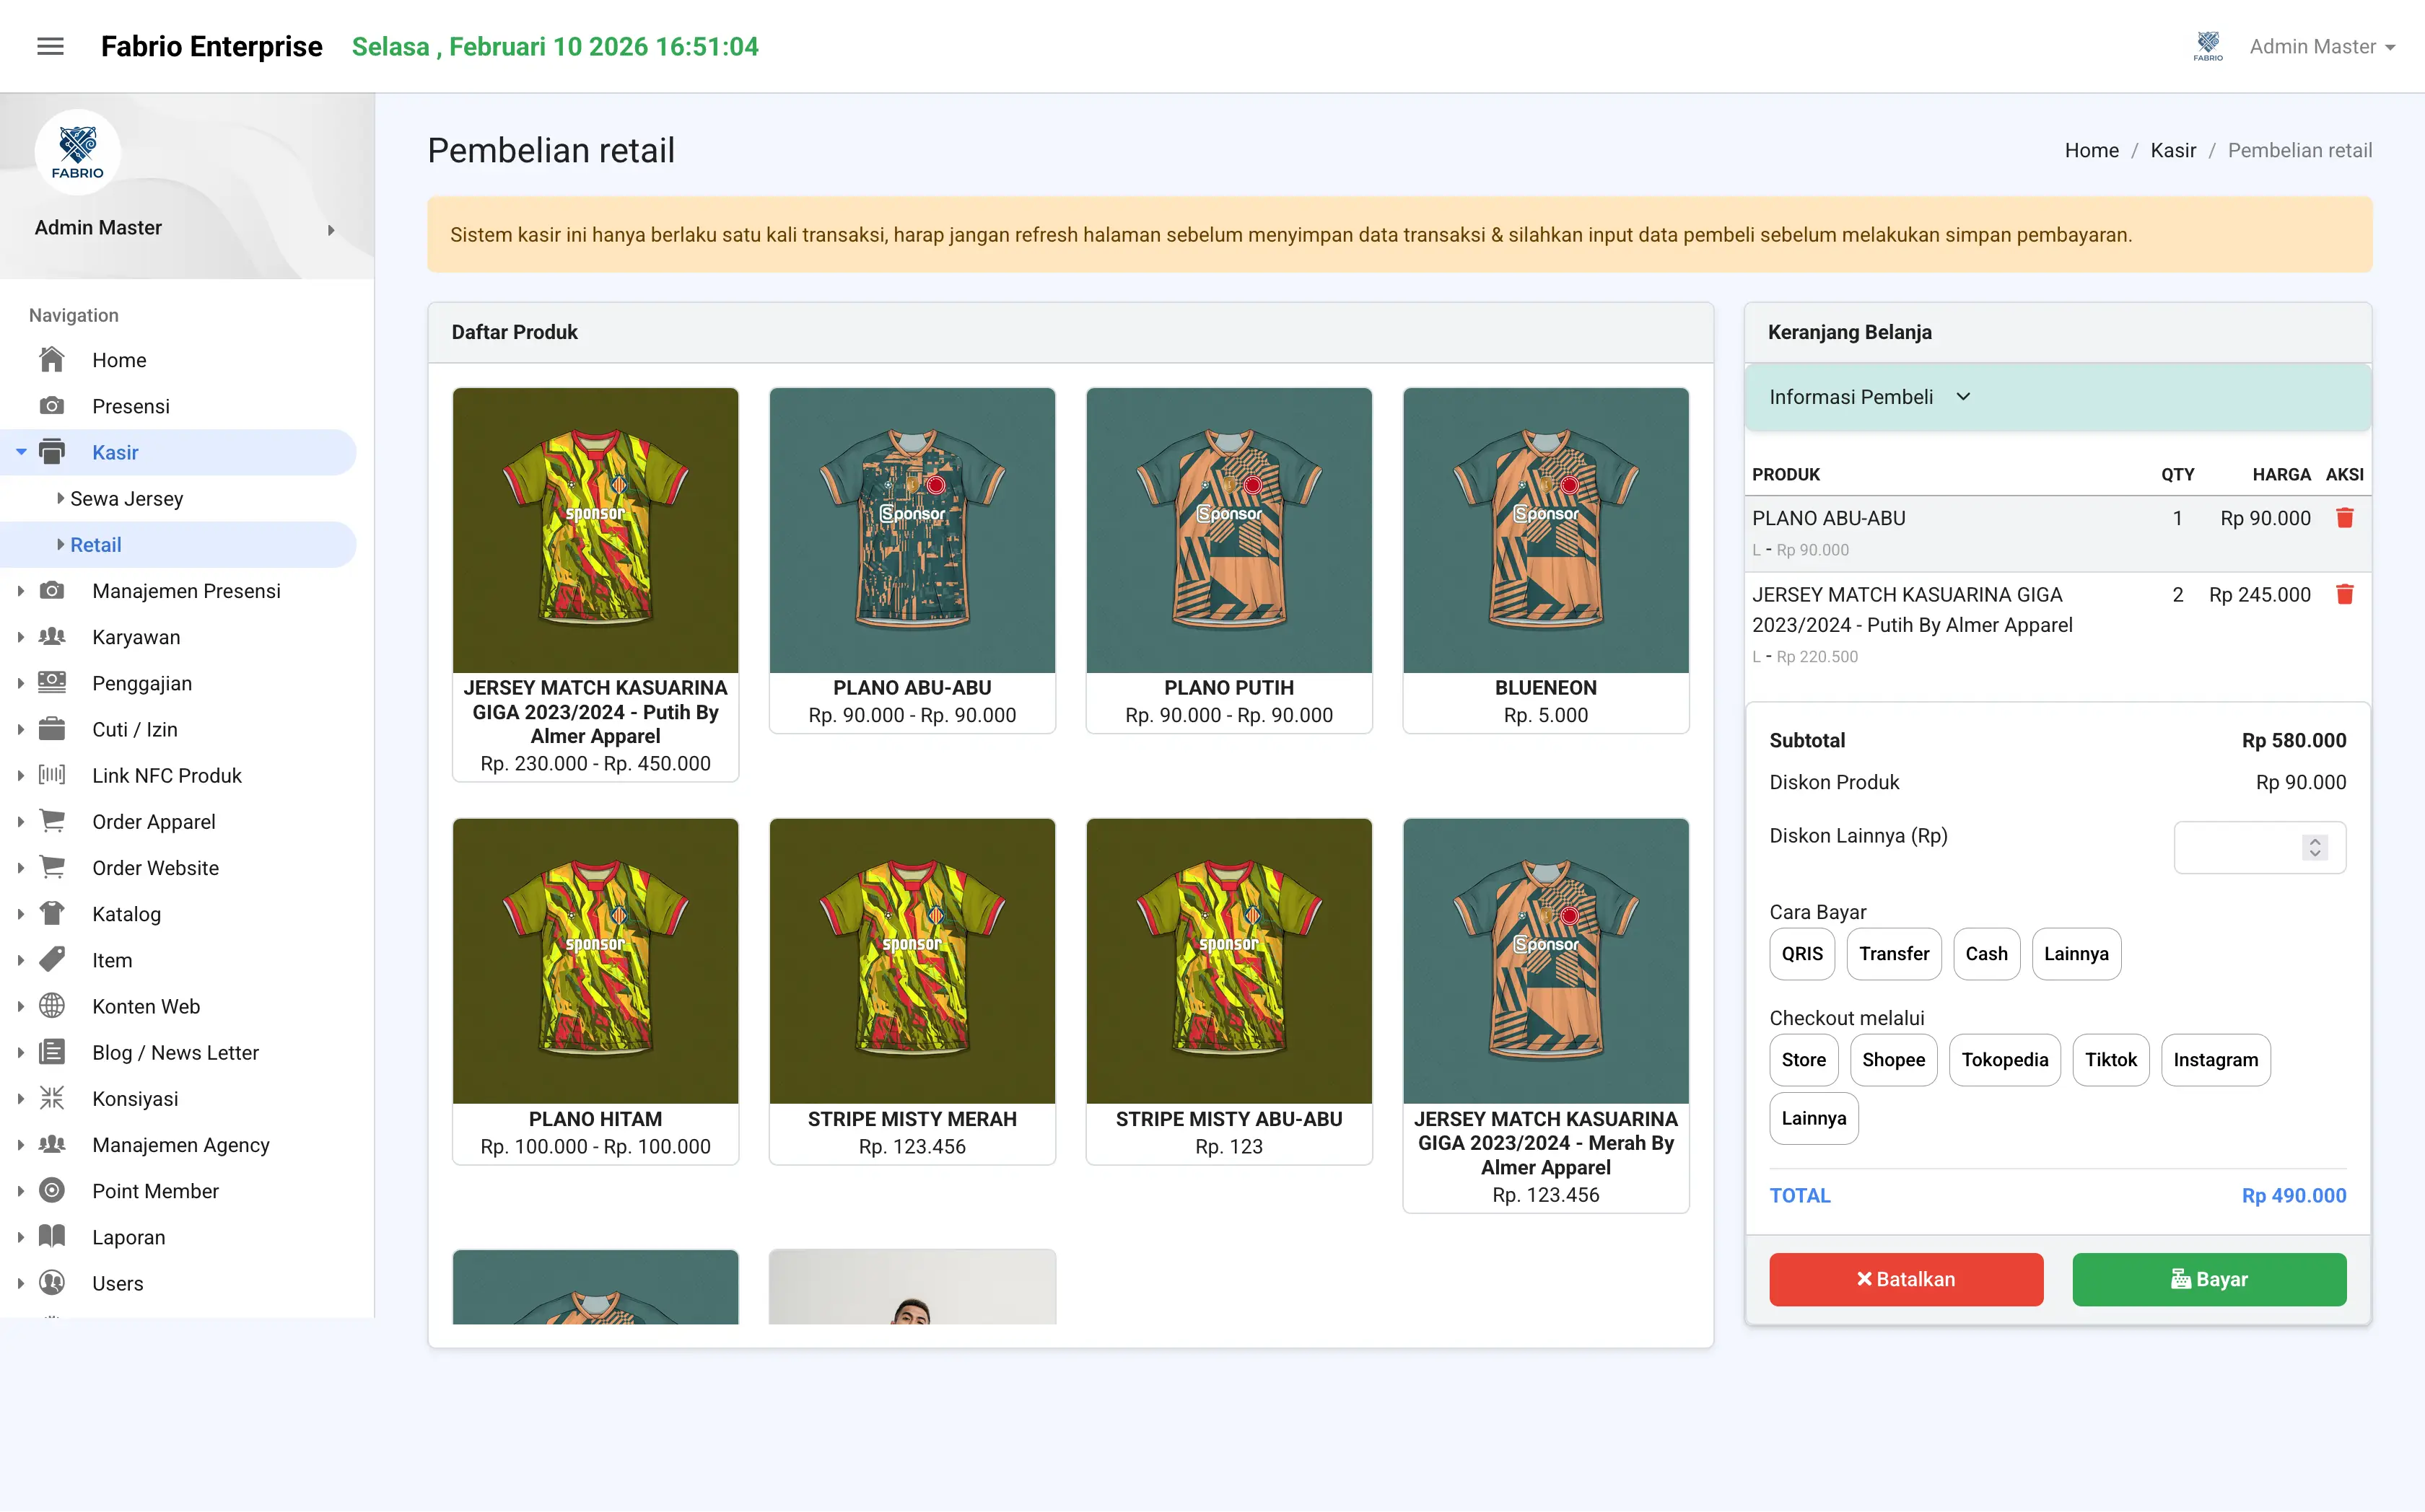Click the Order Apparel cart icon
Image resolution: width=2425 pixels, height=1512 pixels.
coord(52,821)
